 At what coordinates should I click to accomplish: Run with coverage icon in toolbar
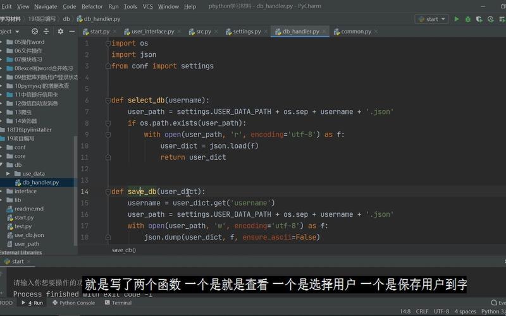(x=479, y=19)
